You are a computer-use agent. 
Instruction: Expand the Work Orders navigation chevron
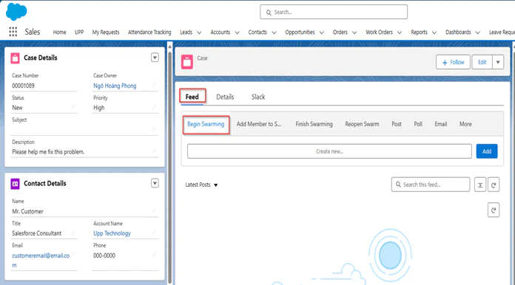point(400,32)
